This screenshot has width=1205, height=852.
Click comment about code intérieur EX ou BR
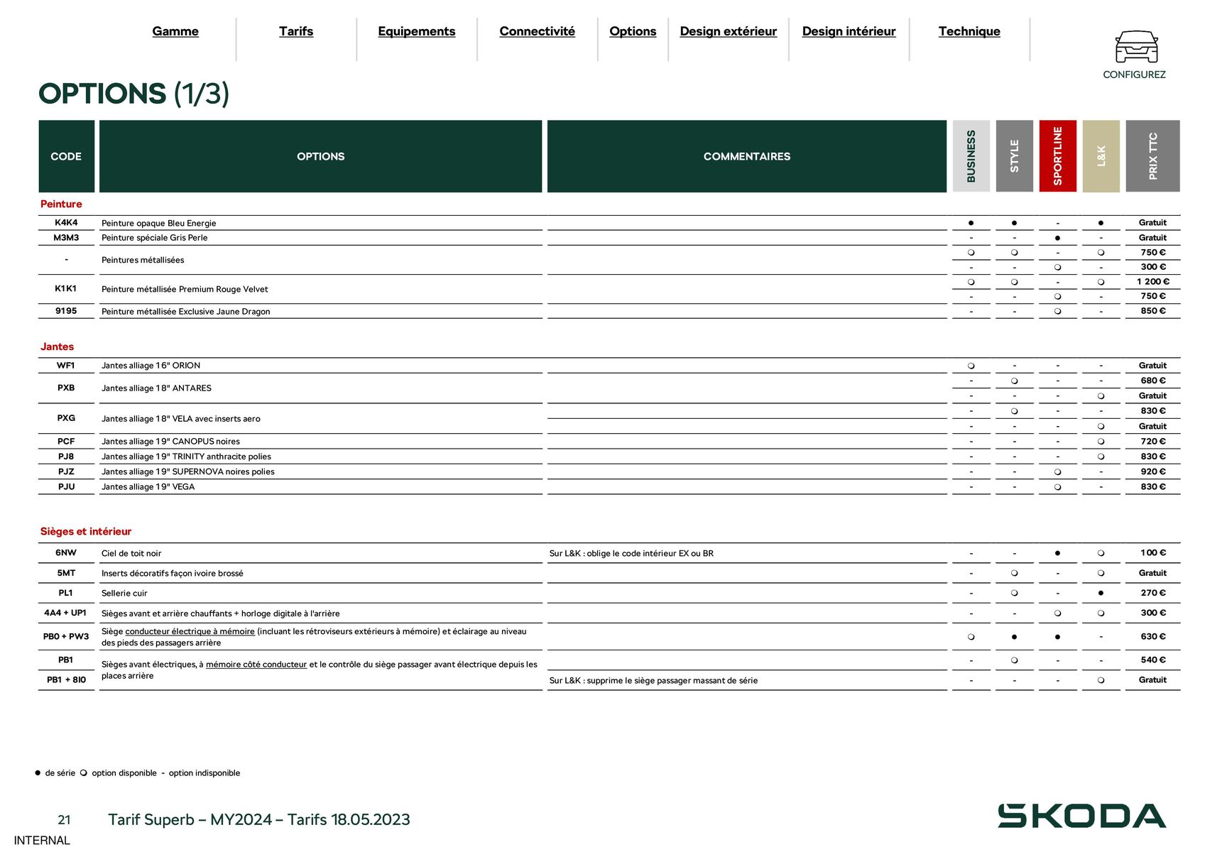631,554
